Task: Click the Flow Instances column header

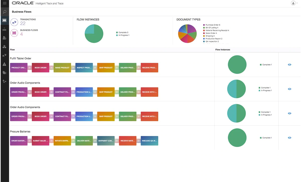Action: click(222, 50)
